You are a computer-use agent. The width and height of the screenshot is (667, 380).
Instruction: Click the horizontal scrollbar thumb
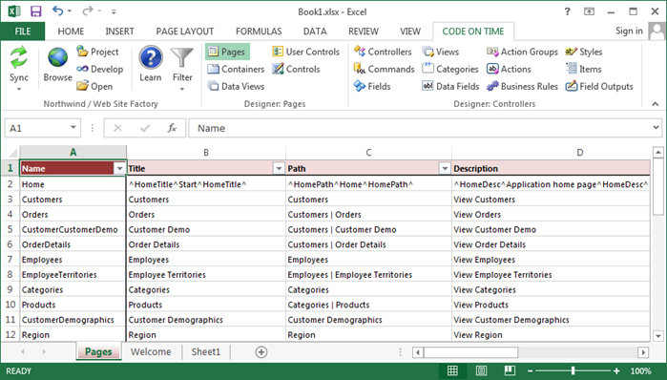pyautogui.click(x=470, y=352)
